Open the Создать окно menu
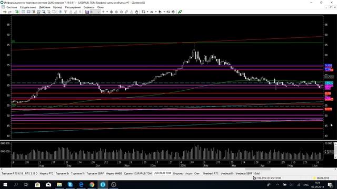 point(28,7)
